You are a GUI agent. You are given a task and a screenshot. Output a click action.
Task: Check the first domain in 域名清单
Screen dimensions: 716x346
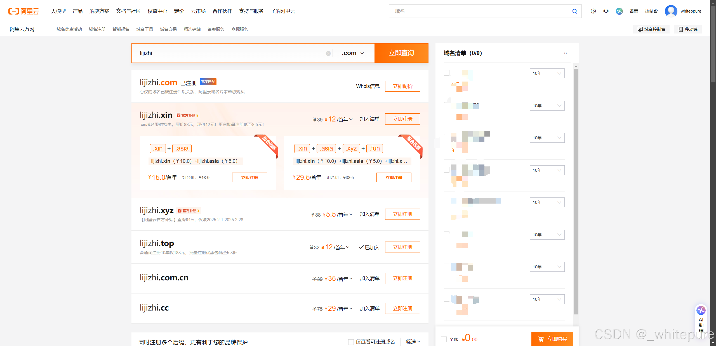click(x=447, y=73)
